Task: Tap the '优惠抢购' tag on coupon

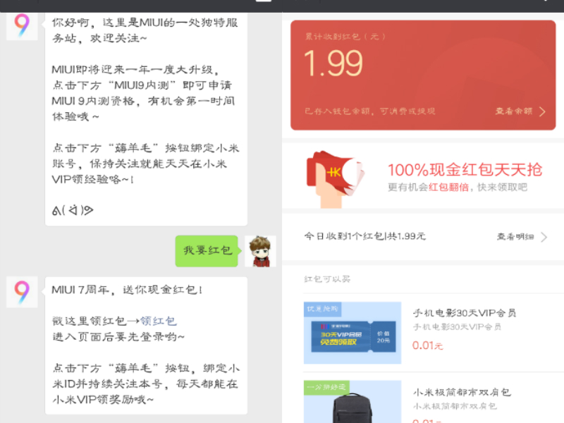Action: [323, 309]
